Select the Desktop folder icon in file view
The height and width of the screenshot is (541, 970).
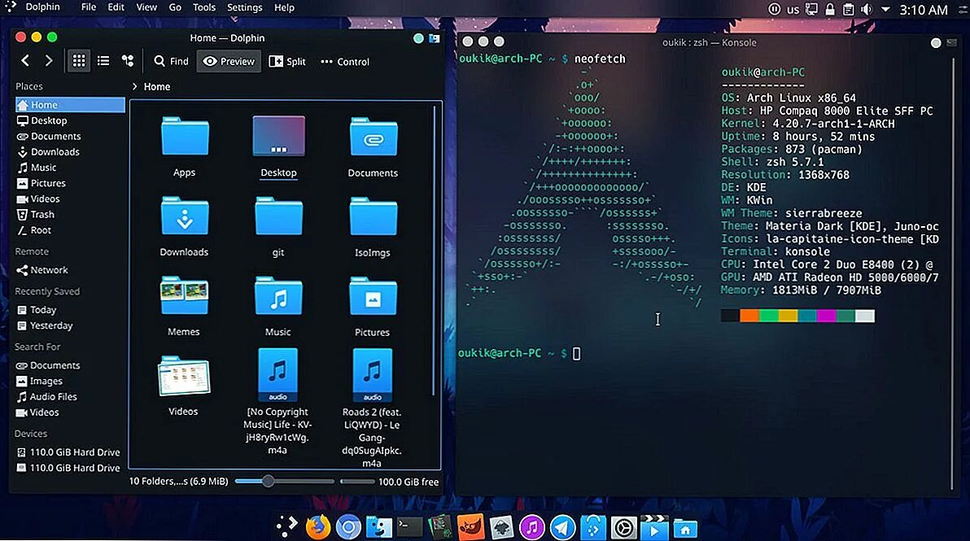[x=278, y=136]
